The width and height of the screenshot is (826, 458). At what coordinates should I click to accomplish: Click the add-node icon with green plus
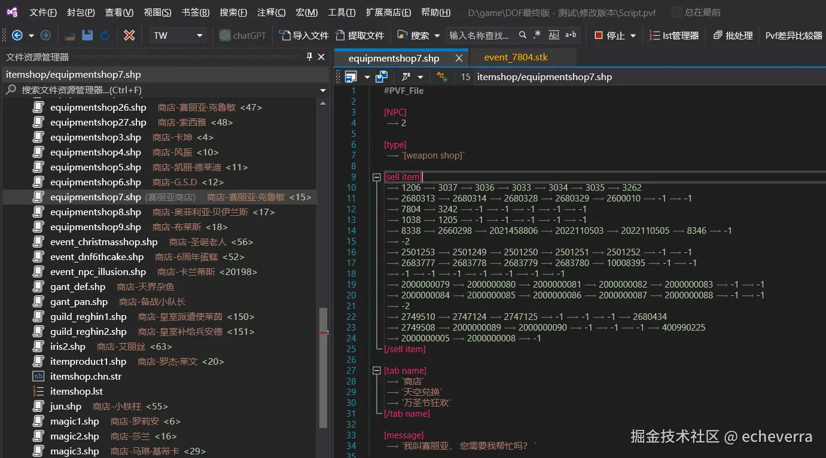[x=442, y=77]
